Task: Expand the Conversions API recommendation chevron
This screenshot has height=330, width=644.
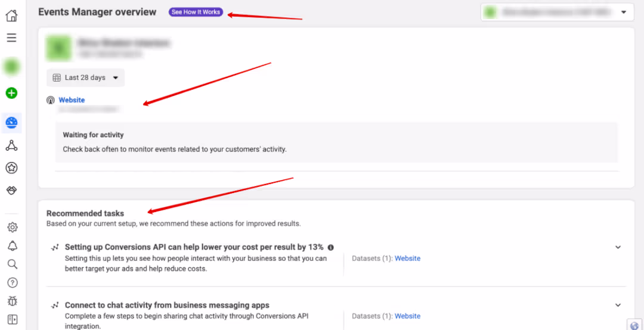Action: pyautogui.click(x=618, y=247)
